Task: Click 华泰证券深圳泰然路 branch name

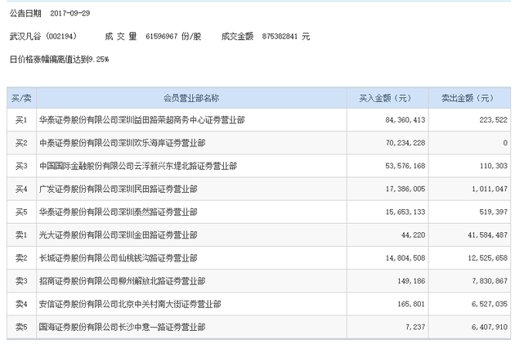Action: pyautogui.click(x=119, y=212)
